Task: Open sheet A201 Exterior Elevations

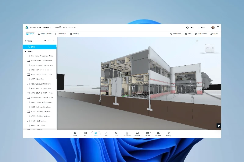Action: 40,107
